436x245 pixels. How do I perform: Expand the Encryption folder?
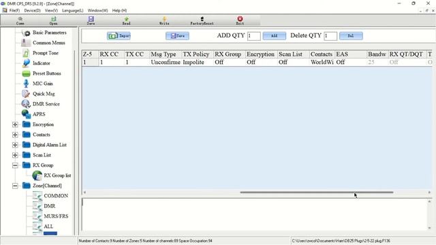click(x=15, y=125)
